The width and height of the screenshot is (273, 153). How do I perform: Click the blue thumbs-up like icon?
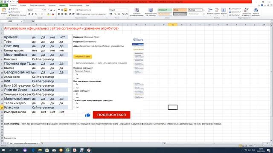point(87,115)
